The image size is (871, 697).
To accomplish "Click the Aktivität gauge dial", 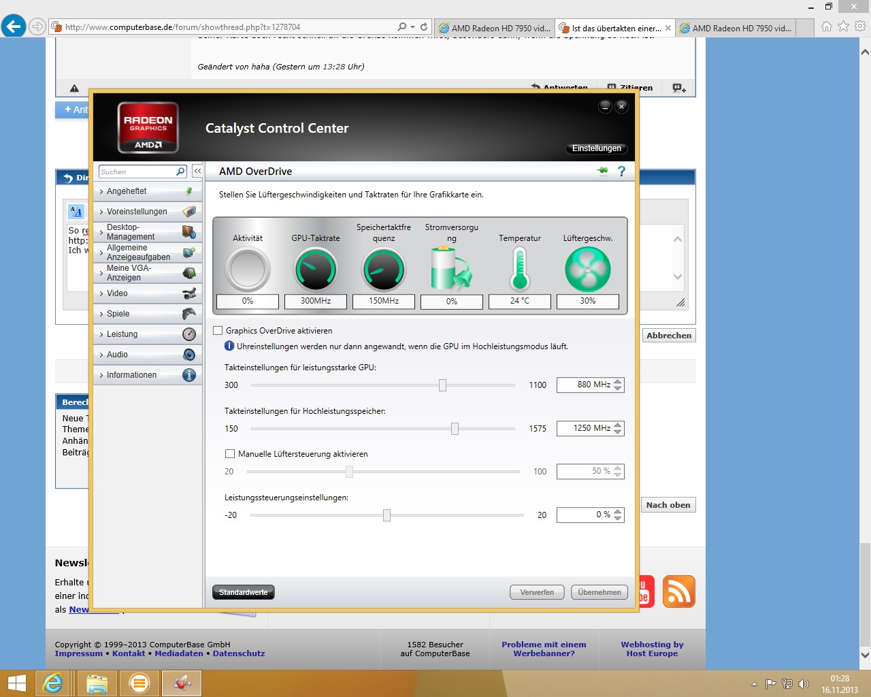I will coord(248,270).
